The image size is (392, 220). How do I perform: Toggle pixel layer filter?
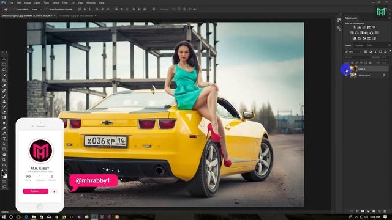tap(366, 51)
